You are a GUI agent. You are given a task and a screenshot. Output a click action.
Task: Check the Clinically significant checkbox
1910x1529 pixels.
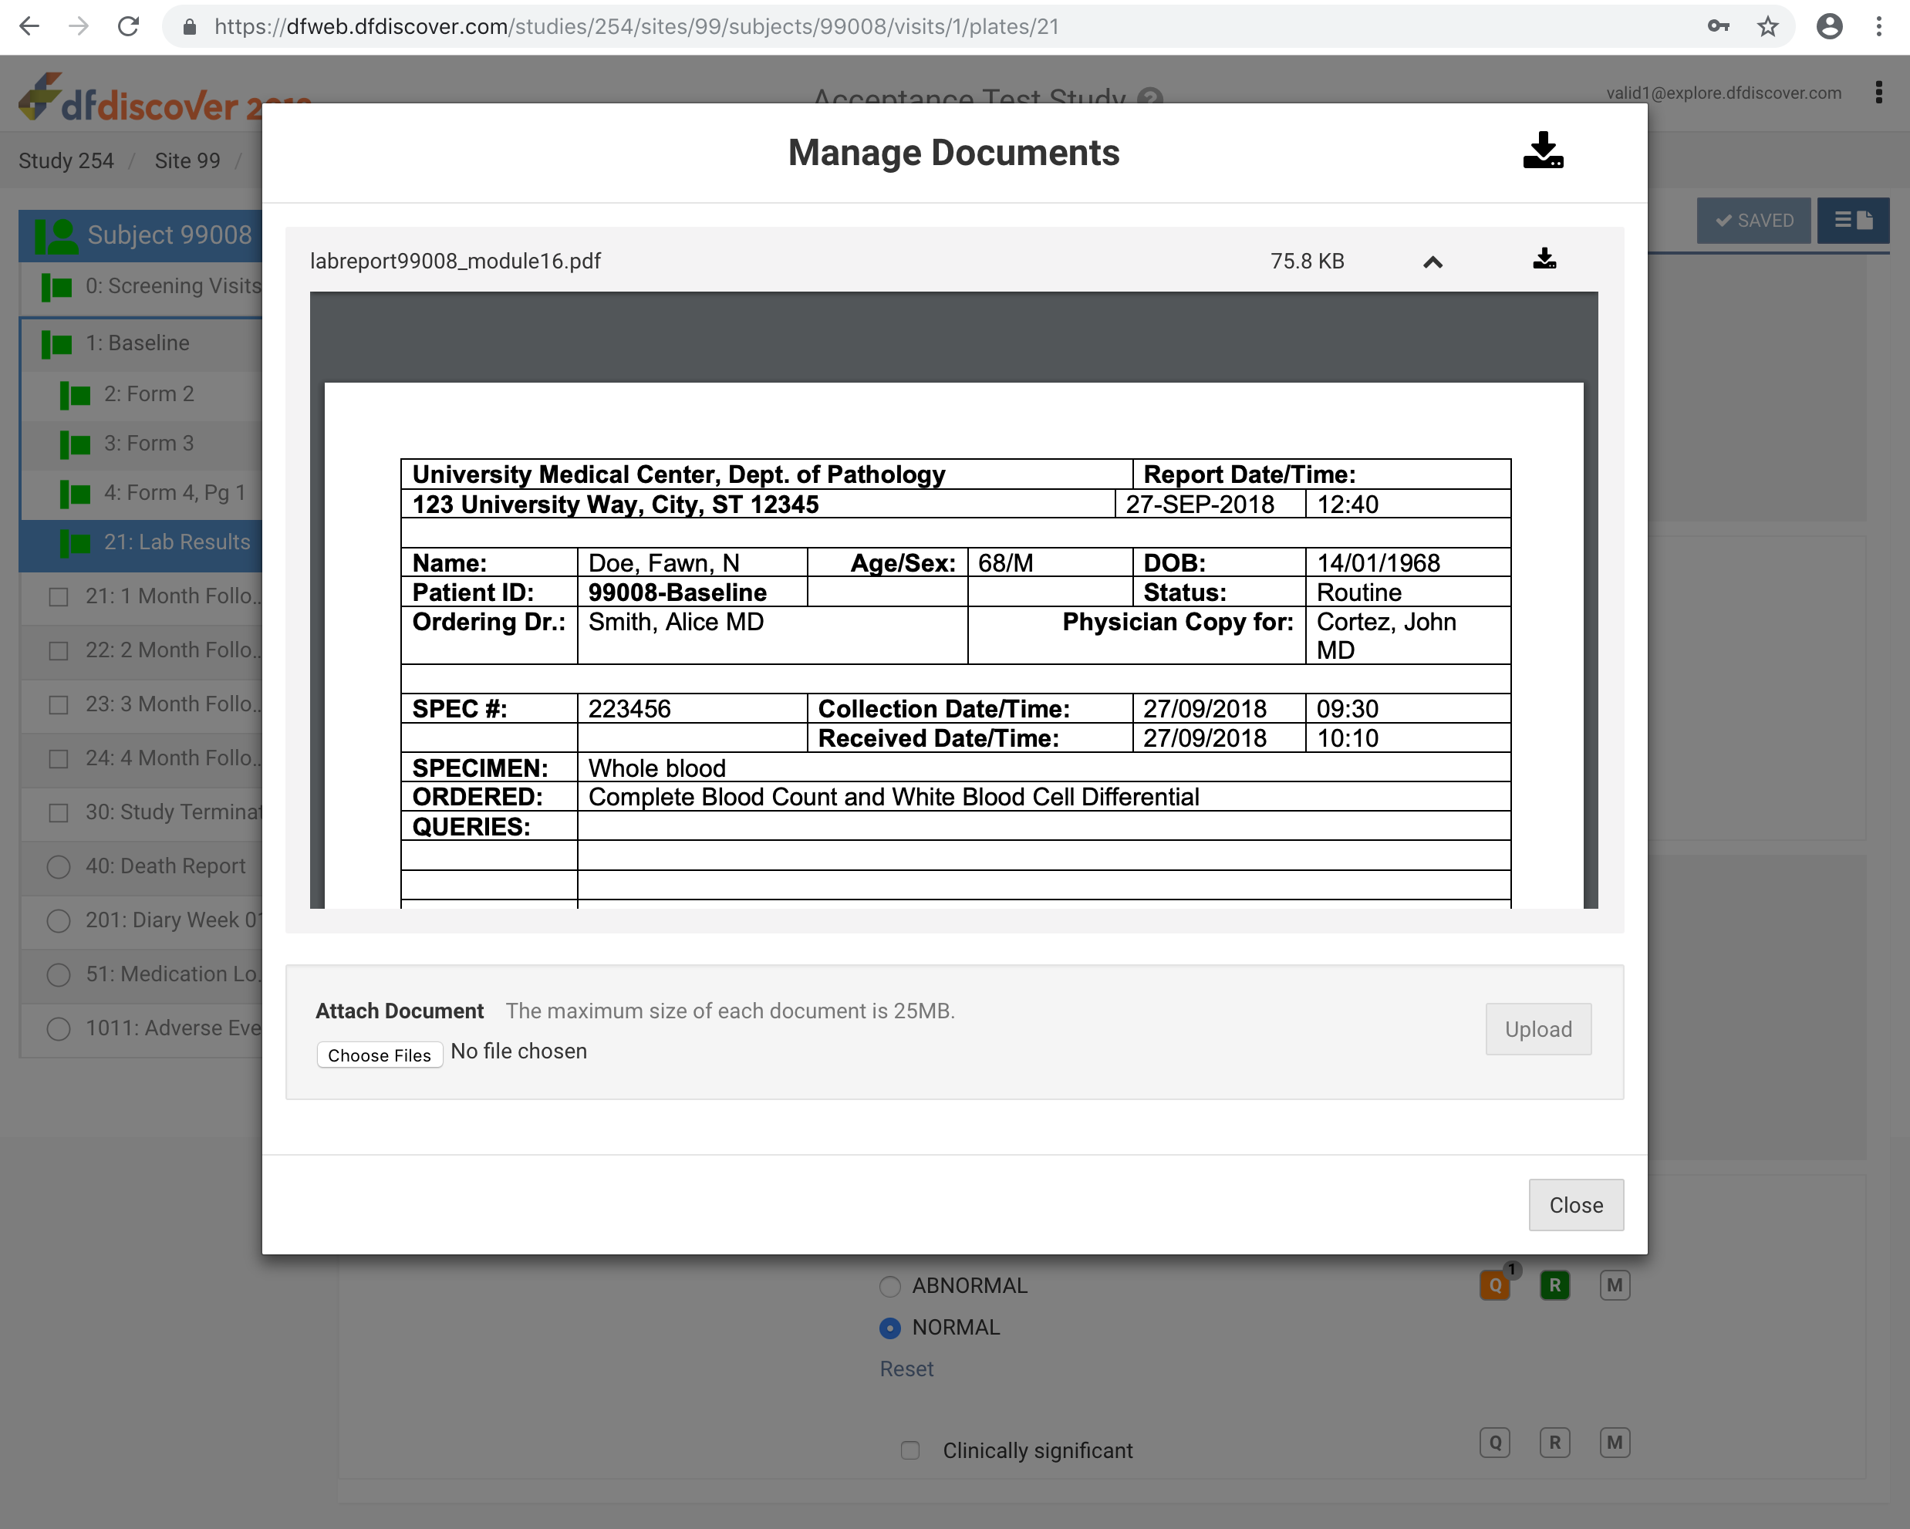[909, 1450]
